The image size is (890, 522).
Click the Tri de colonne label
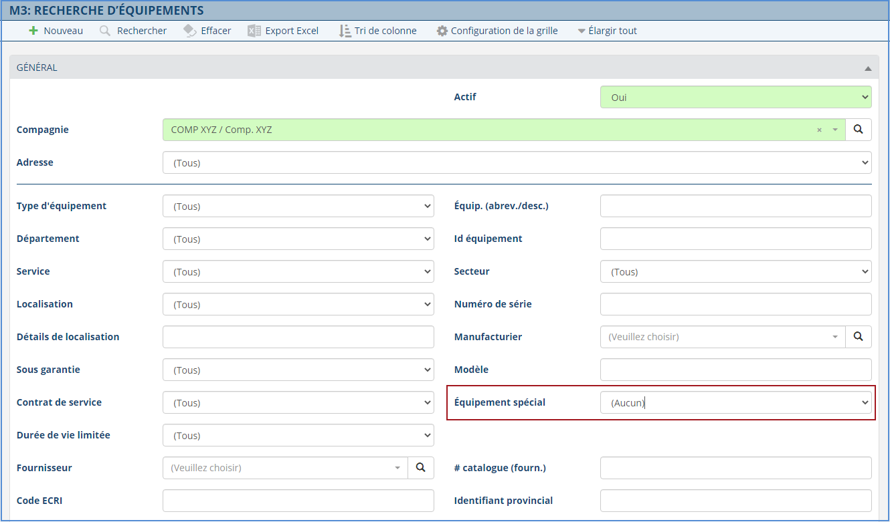385,31
